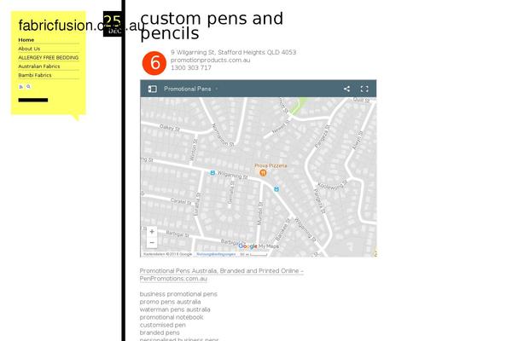
Task: Toggle the map legend panel icon
Action: pyautogui.click(x=153, y=89)
